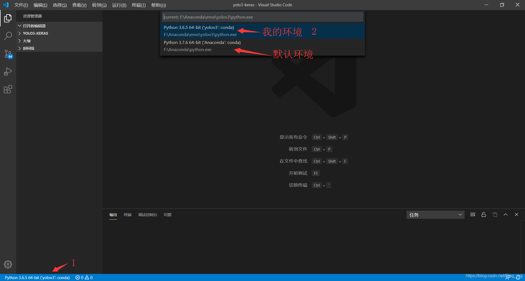Viewport: 525px width, 281px height.
Task: Click the VS Code logo icon
Action: click(6, 5)
